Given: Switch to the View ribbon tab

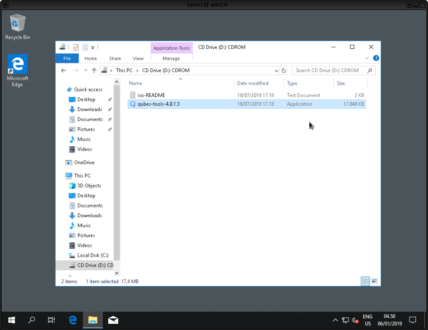Looking at the screenshot, I should pos(138,58).
